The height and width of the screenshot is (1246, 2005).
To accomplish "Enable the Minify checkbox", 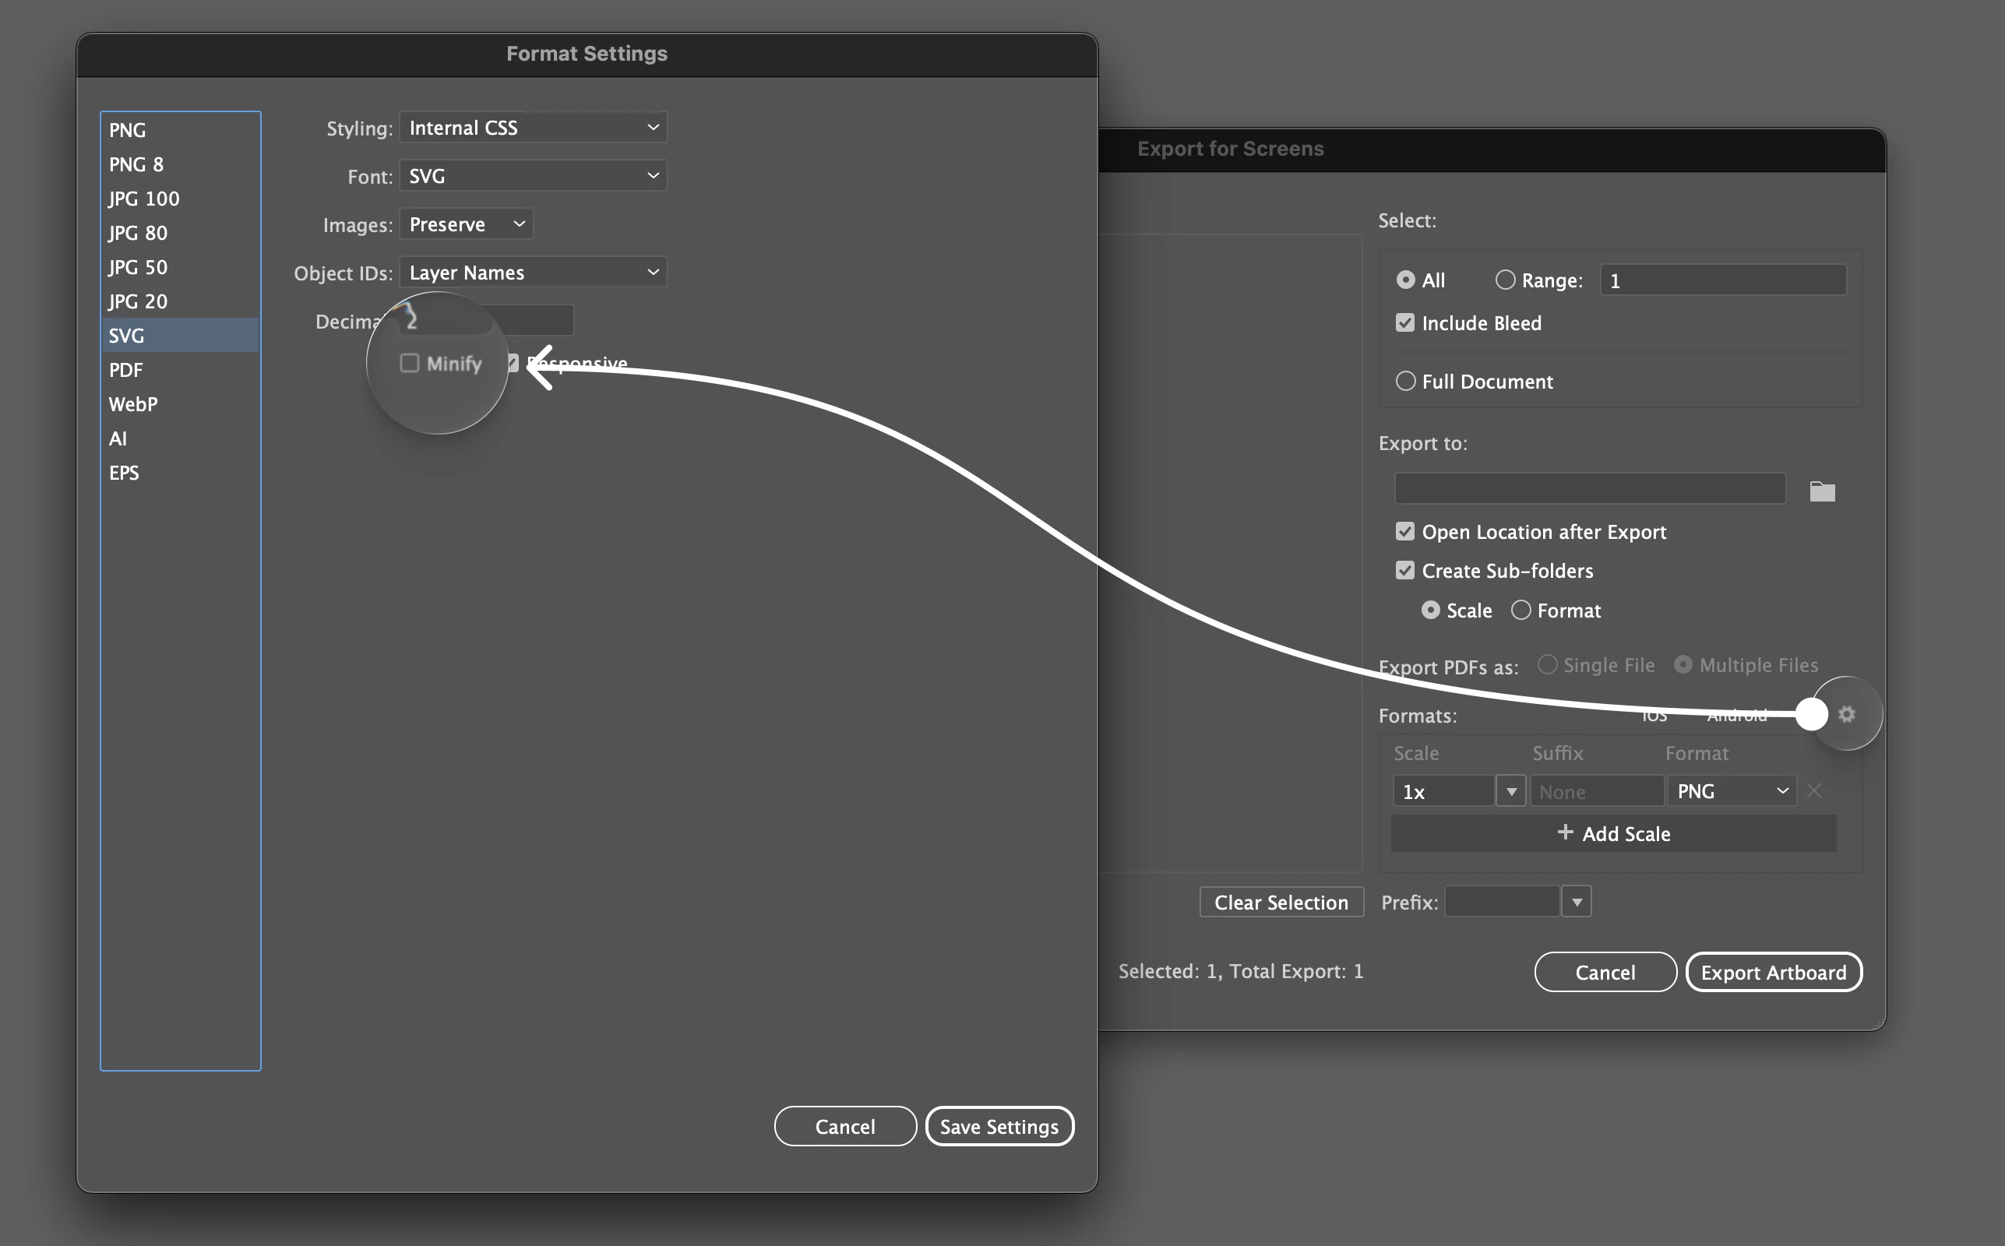I will 410,364.
